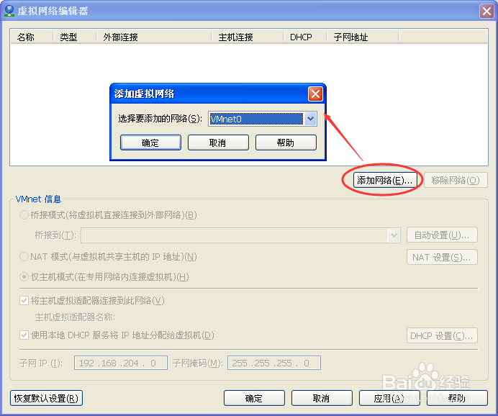
Task: Click the 子网掩码 input field
Action: click(274, 363)
